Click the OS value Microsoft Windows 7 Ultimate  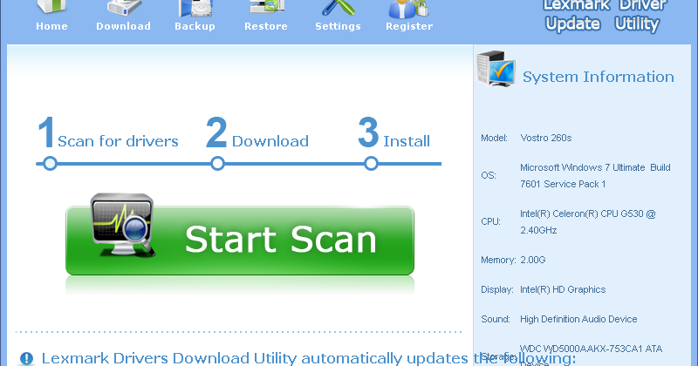pos(595,176)
